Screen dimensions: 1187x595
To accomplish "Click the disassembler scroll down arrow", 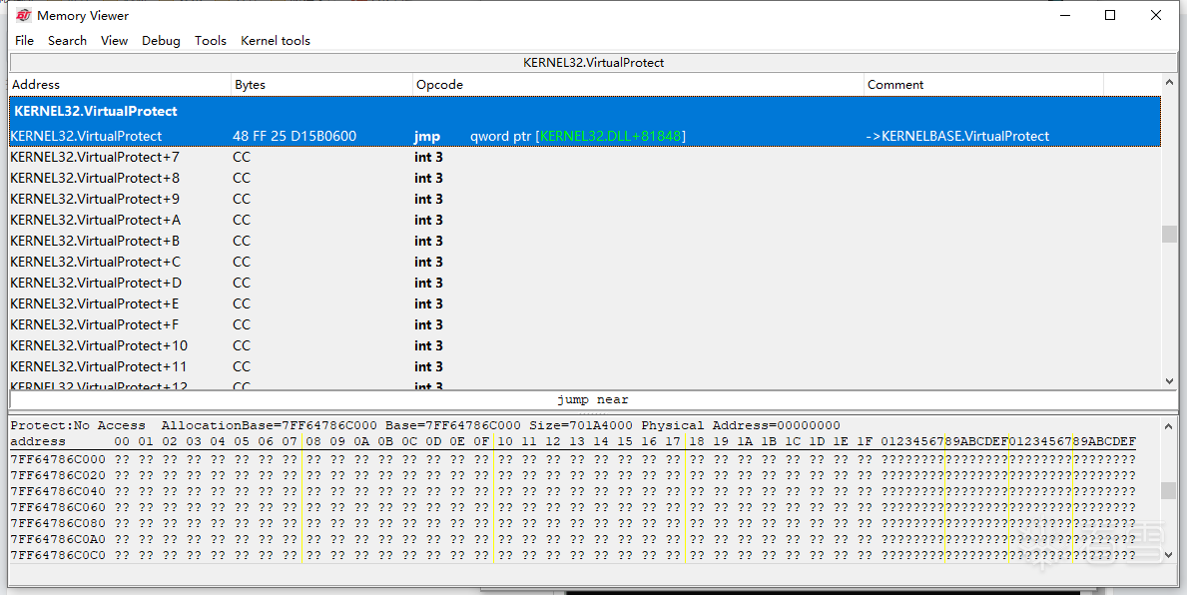I will (x=1170, y=381).
